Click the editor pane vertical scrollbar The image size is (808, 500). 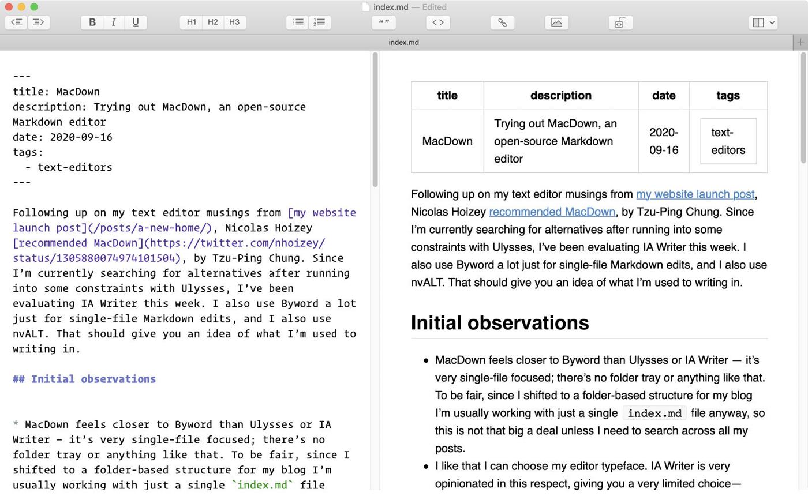point(375,120)
